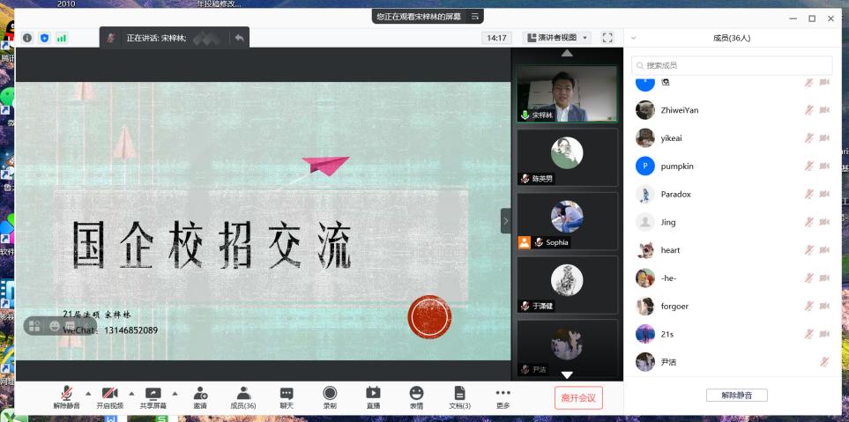Open the 表情 emoji reactions
The height and width of the screenshot is (422, 849).
[416, 396]
